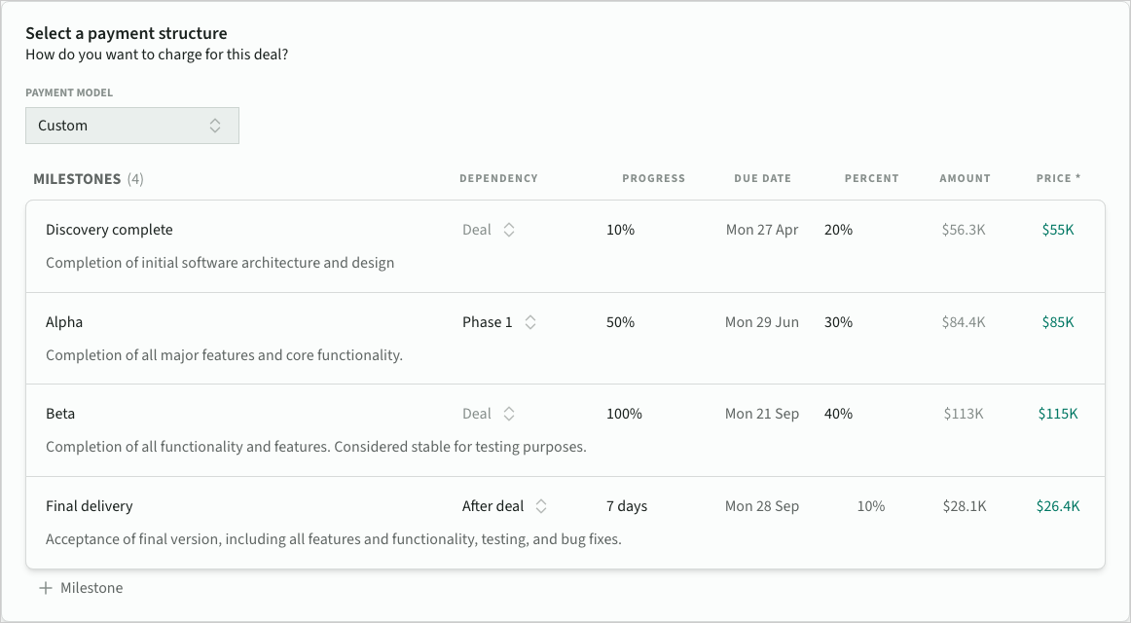Click the $85K price for Alpha milestone
1131x623 pixels.
[1057, 322]
